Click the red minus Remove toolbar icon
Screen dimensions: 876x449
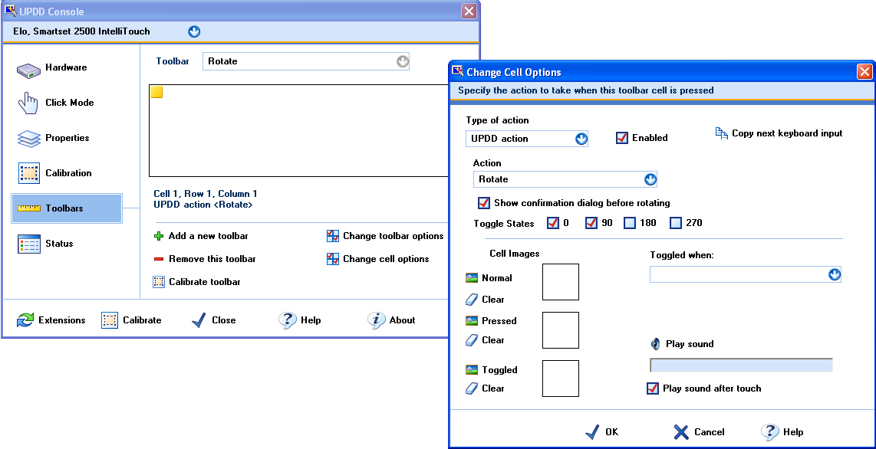point(159,259)
